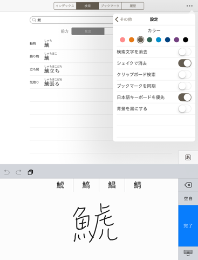Viewport: 198px width, 260px height.
Task: Select the orange color swatch
Action: click(x=132, y=40)
